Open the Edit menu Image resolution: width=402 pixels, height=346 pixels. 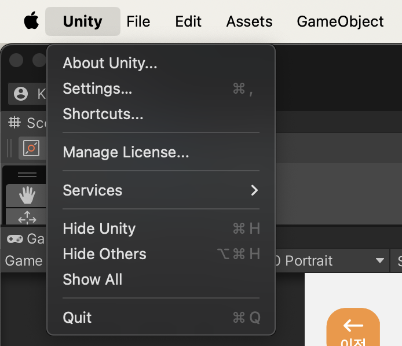point(188,21)
